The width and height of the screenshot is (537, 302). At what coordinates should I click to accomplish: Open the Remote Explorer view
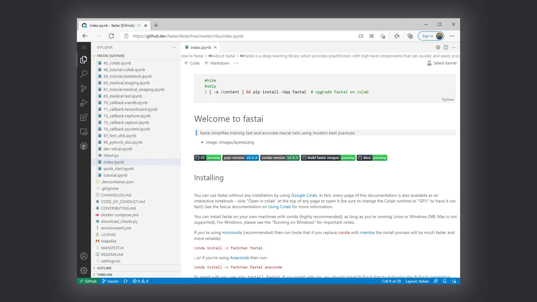tap(84, 132)
